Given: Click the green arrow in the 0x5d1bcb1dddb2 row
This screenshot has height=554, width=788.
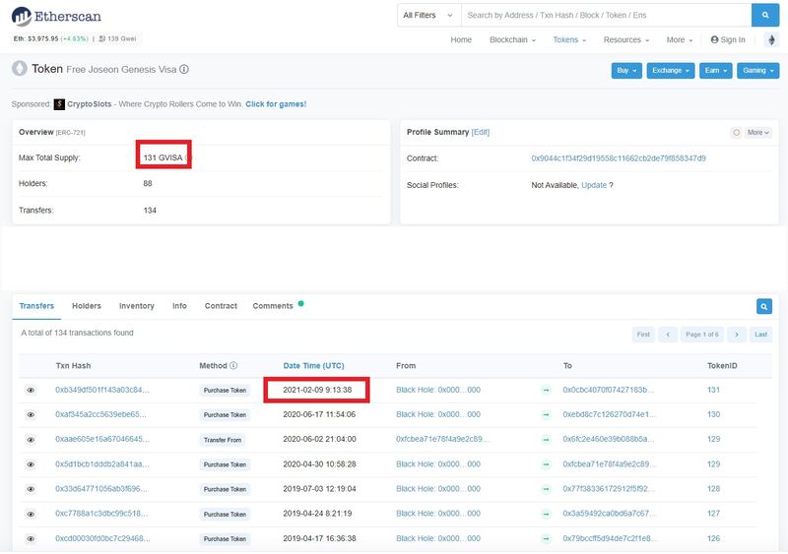Looking at the screenshot, I should [x=547, y=464].
